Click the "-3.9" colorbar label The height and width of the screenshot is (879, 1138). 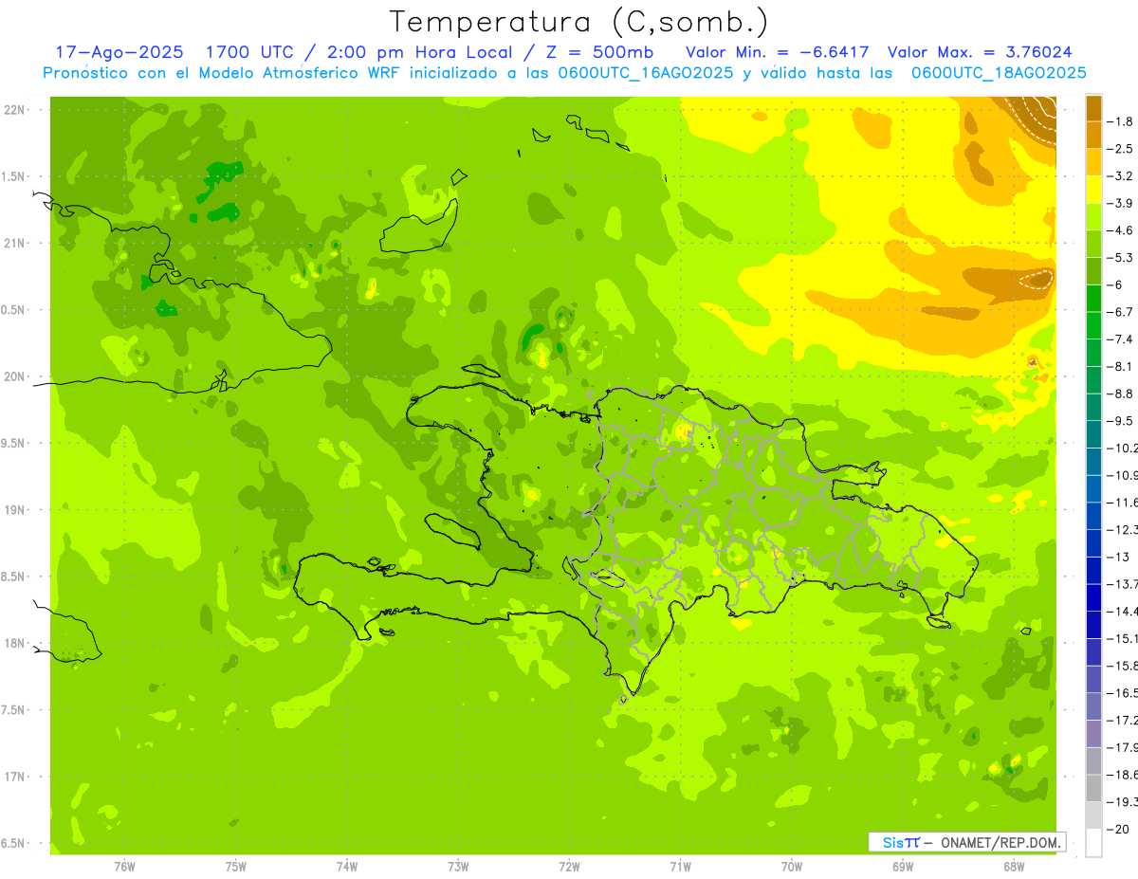click(x=1122, y=203)
